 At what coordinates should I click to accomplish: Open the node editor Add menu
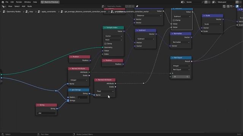24,6
